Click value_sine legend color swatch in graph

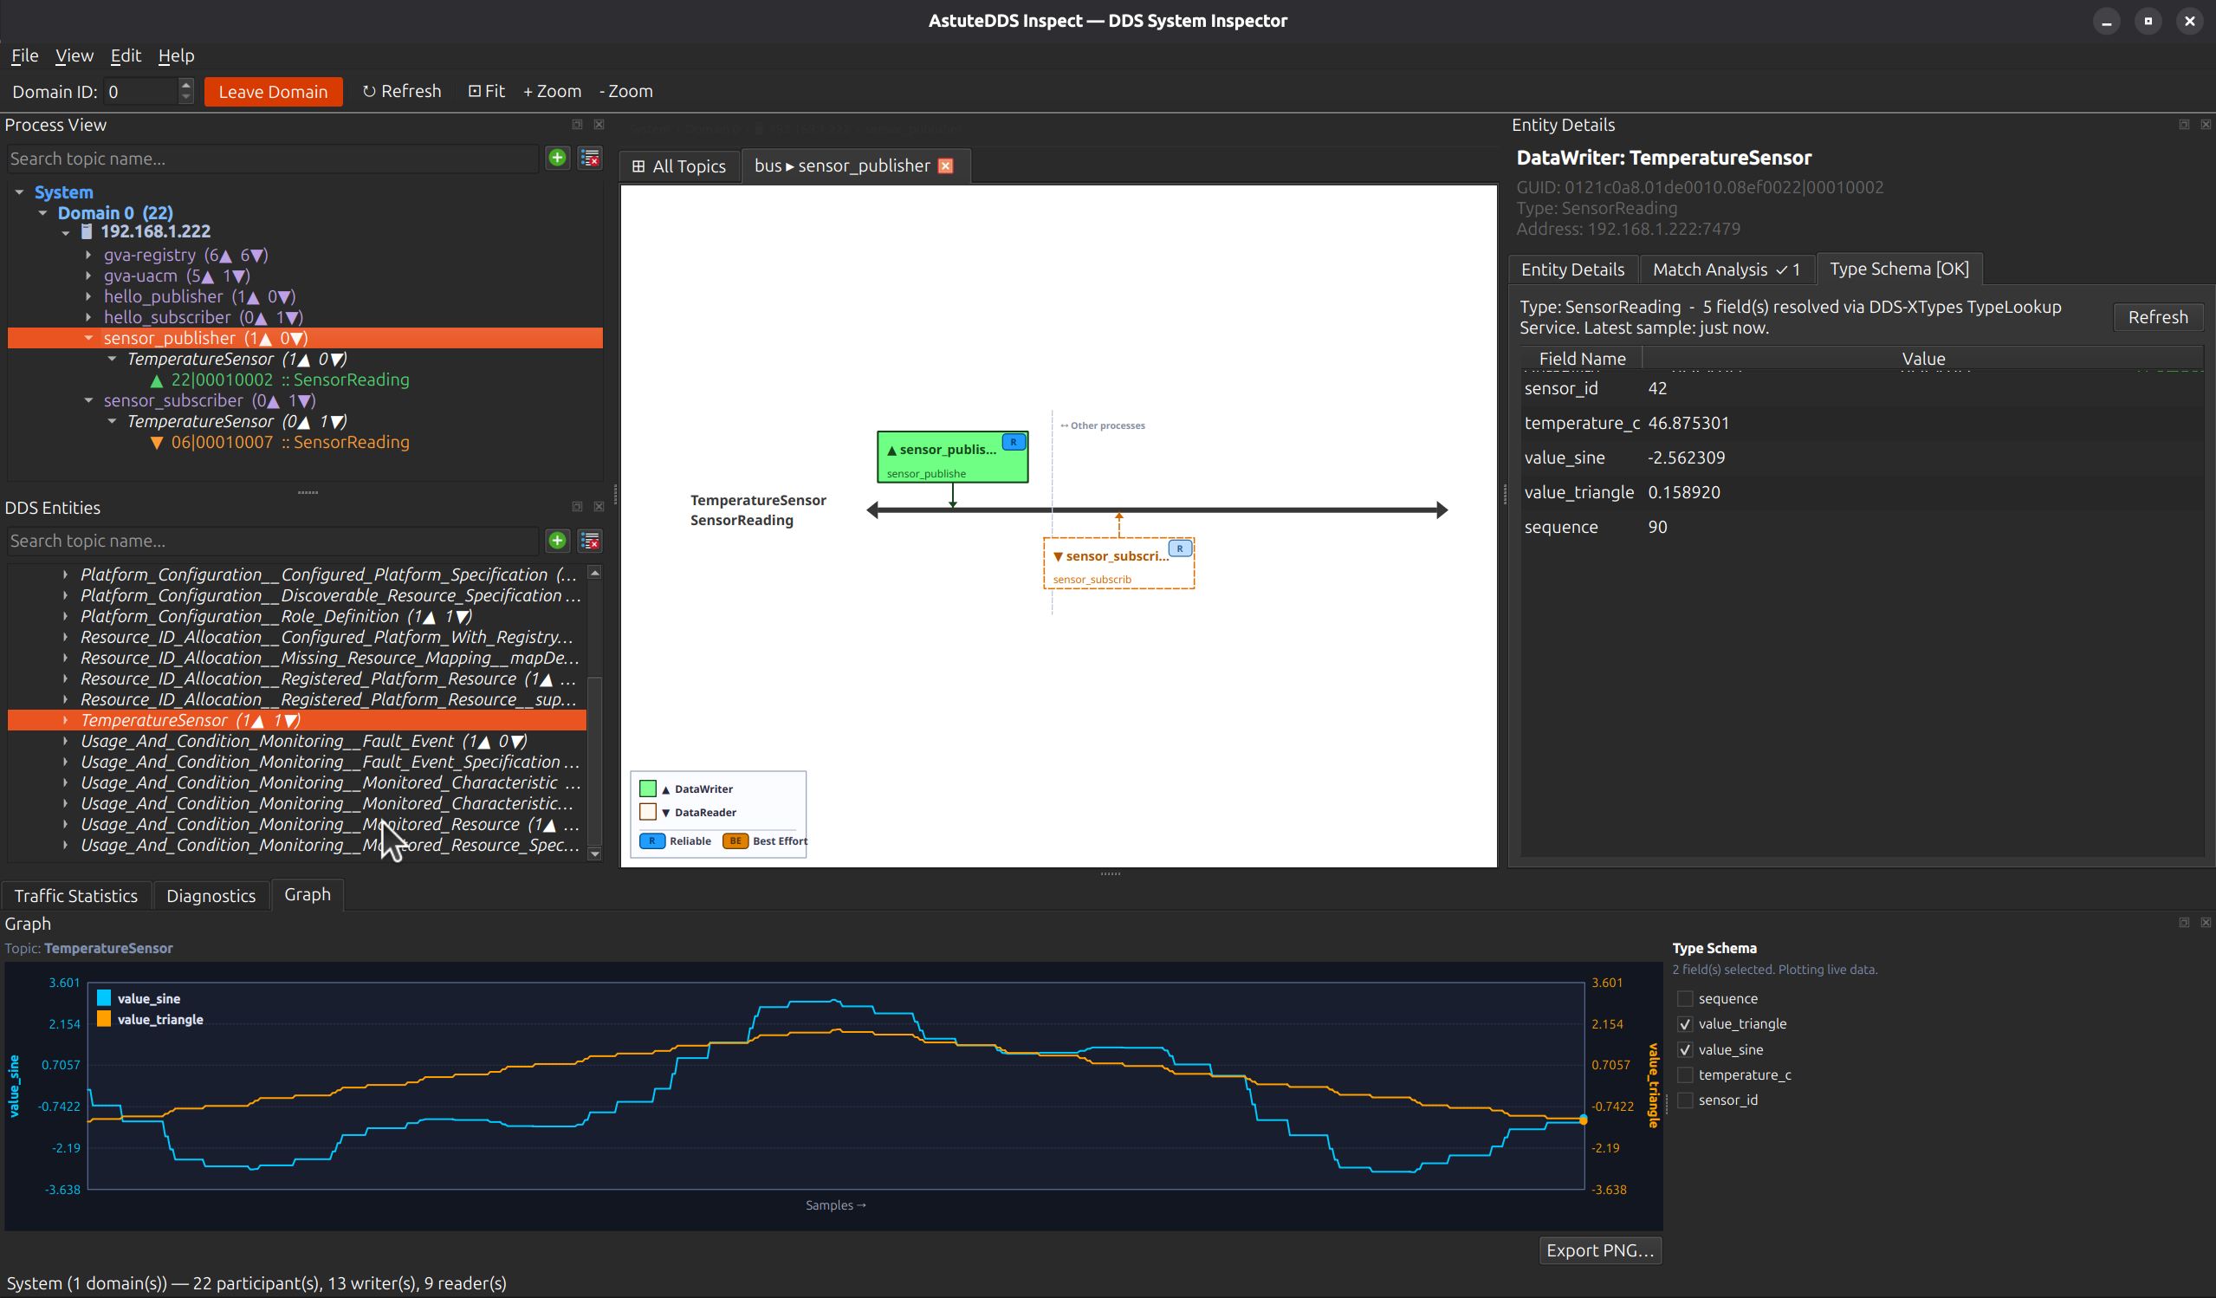(x=104, y=998)
